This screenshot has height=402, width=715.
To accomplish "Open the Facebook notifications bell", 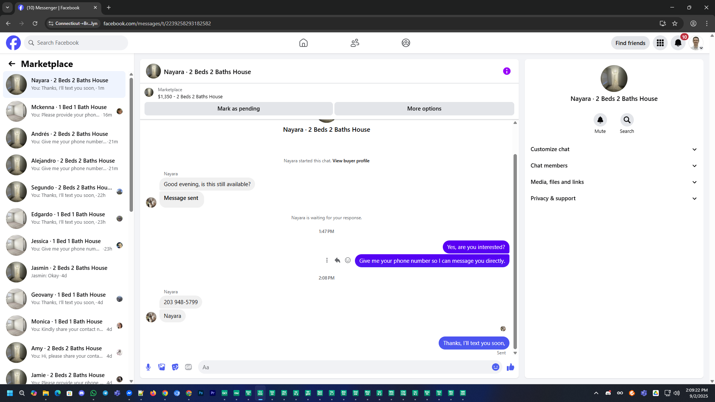I will click(678, 43).
